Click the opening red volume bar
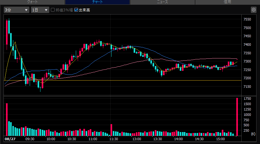The width and height of the screenshot is (260, 144). tap(7, 120)
